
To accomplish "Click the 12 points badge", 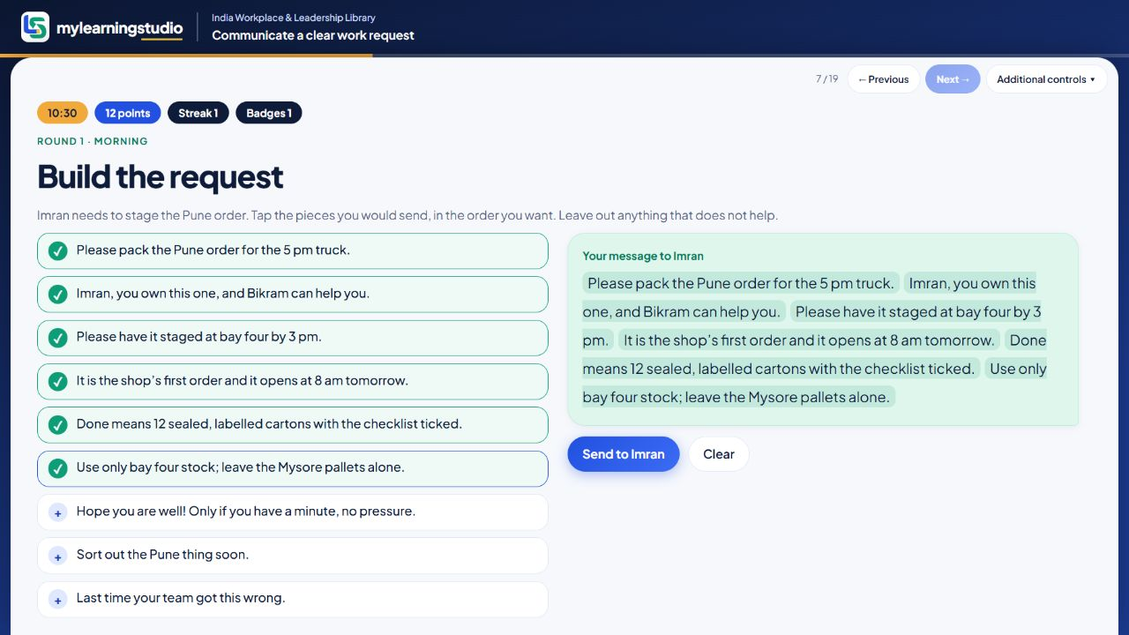I will pyautogui.click(x=128, y=113).
